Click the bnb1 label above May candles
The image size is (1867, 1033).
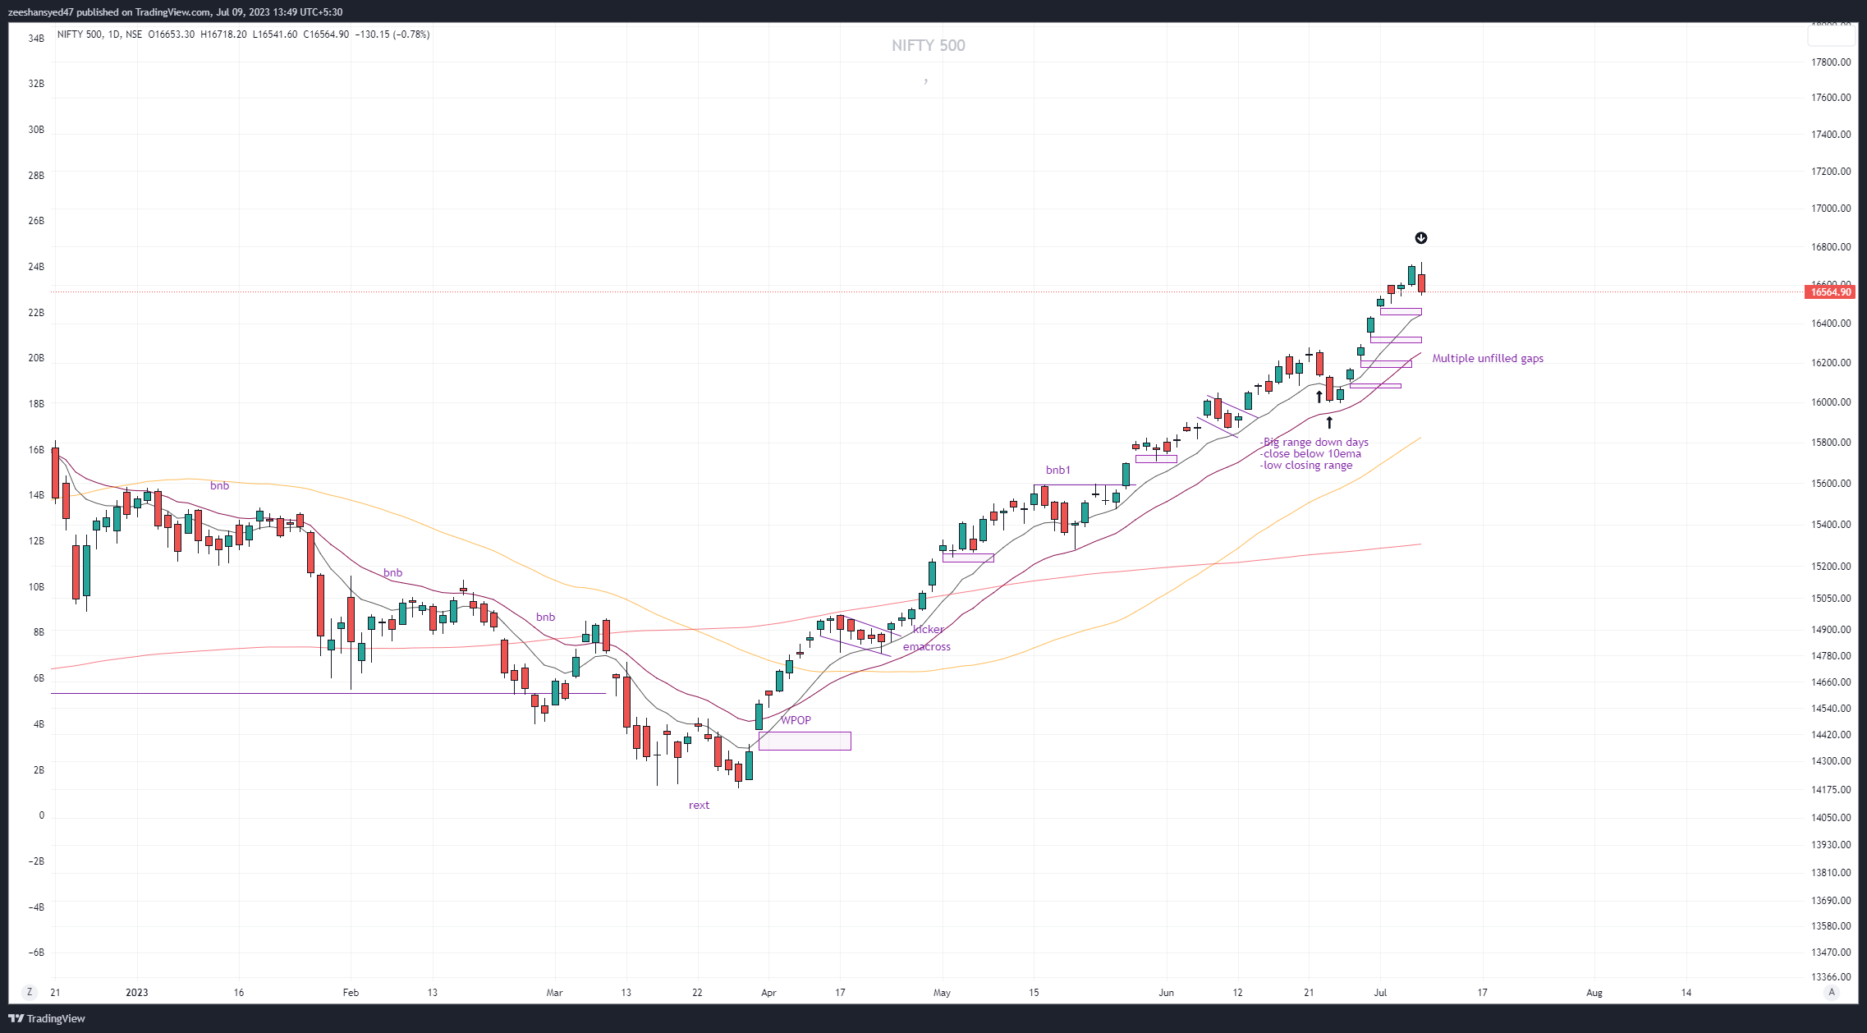[1057, 471]
